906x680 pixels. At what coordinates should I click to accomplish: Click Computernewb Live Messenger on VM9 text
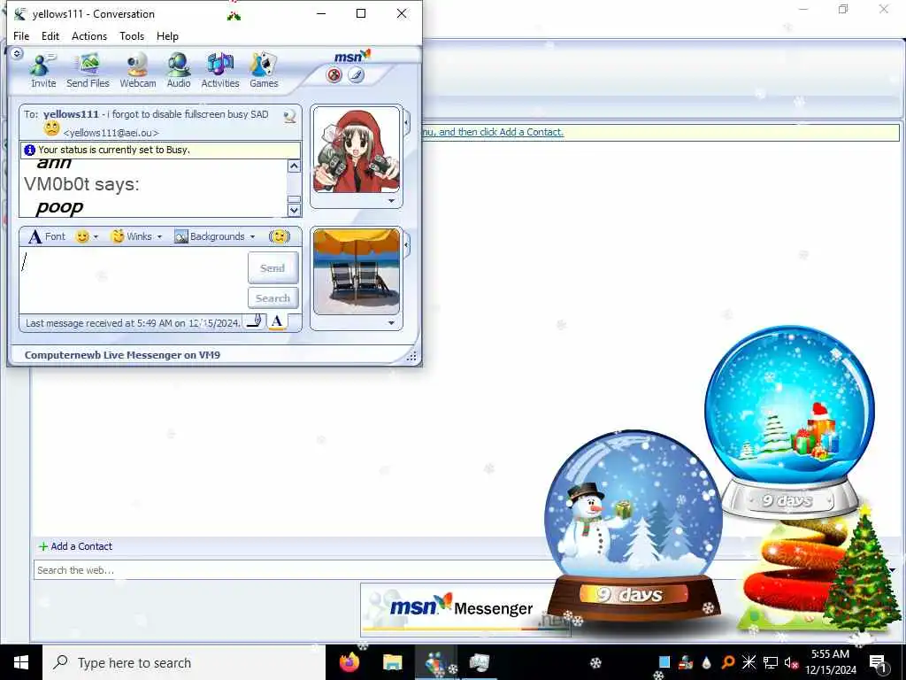tap(122, 355)
